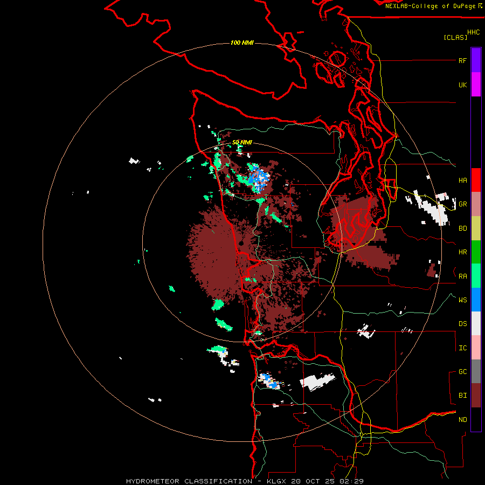Click the HR dark green legend swatch
This screenshot has height=485, width=485.
(476, 252)
